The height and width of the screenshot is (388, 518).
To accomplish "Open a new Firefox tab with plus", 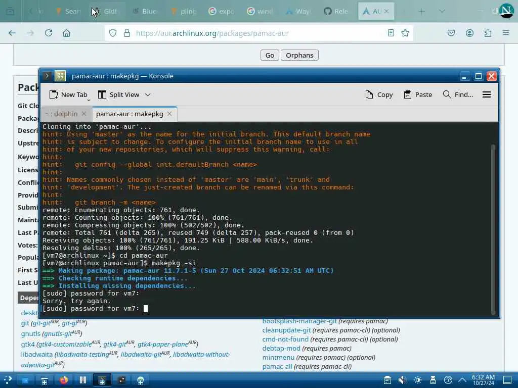I will click(422, 12).
